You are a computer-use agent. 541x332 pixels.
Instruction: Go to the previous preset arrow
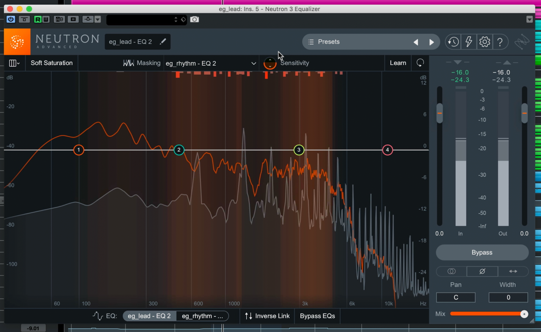(x=416, y=42)
